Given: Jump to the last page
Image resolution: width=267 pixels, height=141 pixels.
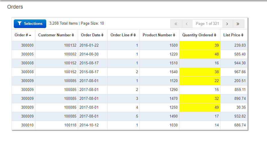Looking at the screenshot, I should tap(238, 24).
